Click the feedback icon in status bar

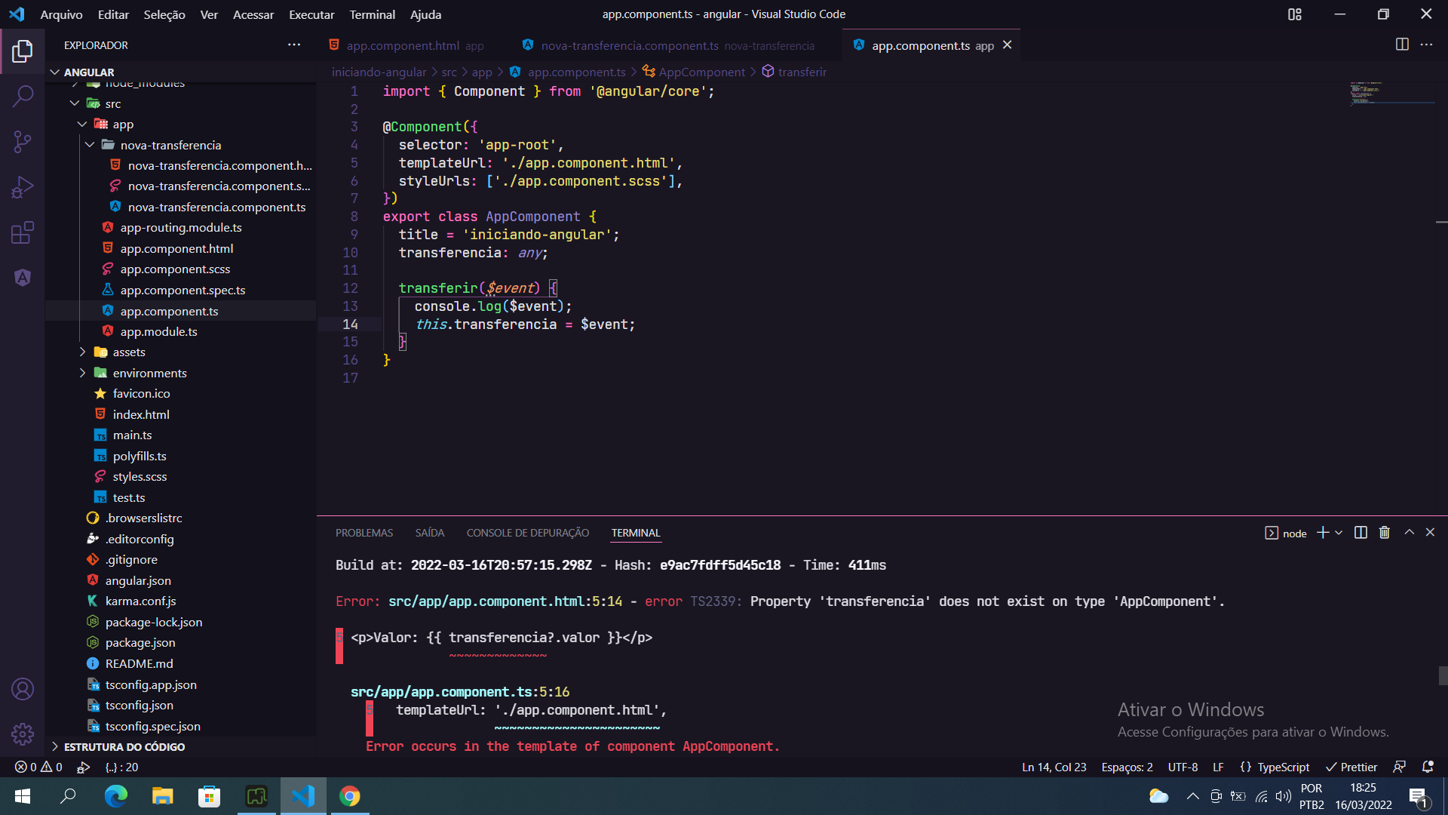[1399, 767]
